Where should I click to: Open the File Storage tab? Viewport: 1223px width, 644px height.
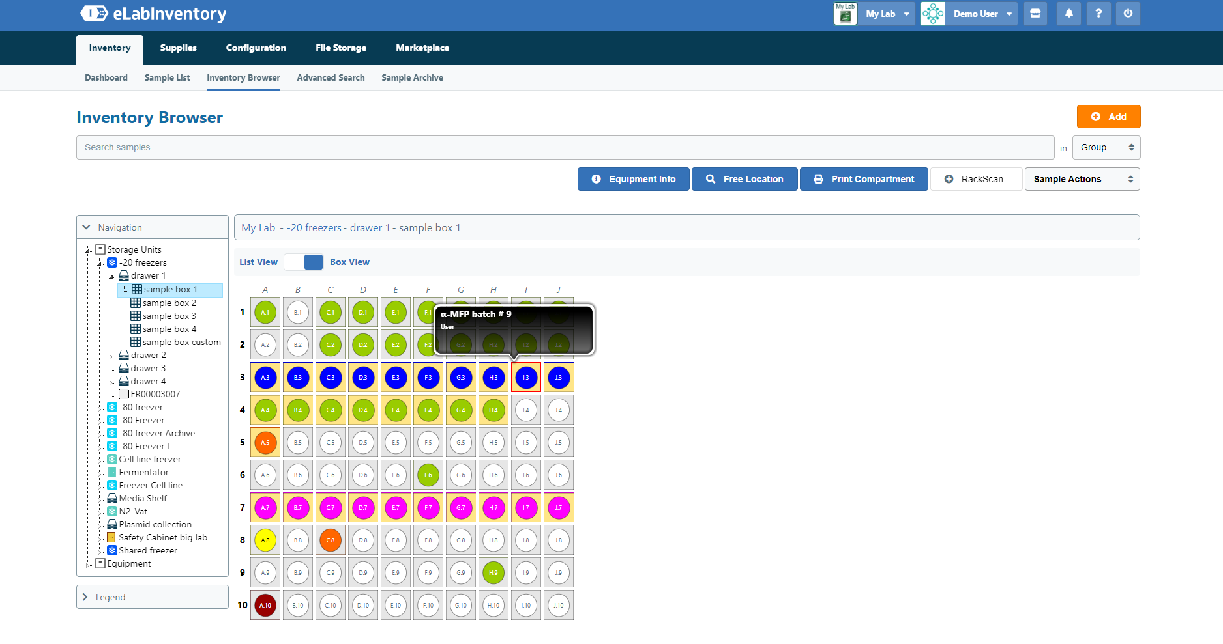pyautogui.click(x=341, y=48)
